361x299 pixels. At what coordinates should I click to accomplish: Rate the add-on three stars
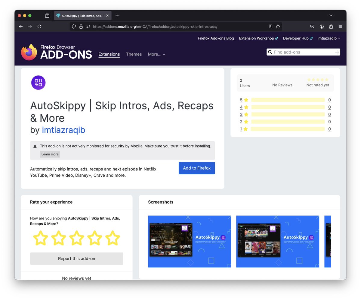point(77,238)
